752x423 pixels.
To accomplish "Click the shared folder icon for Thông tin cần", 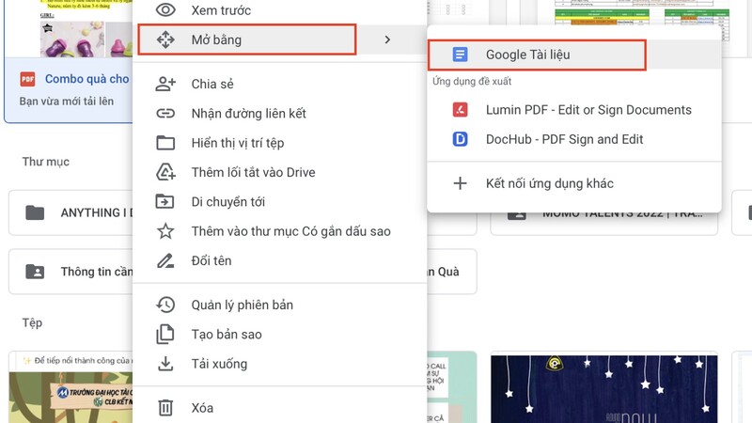I will point(35,272).
